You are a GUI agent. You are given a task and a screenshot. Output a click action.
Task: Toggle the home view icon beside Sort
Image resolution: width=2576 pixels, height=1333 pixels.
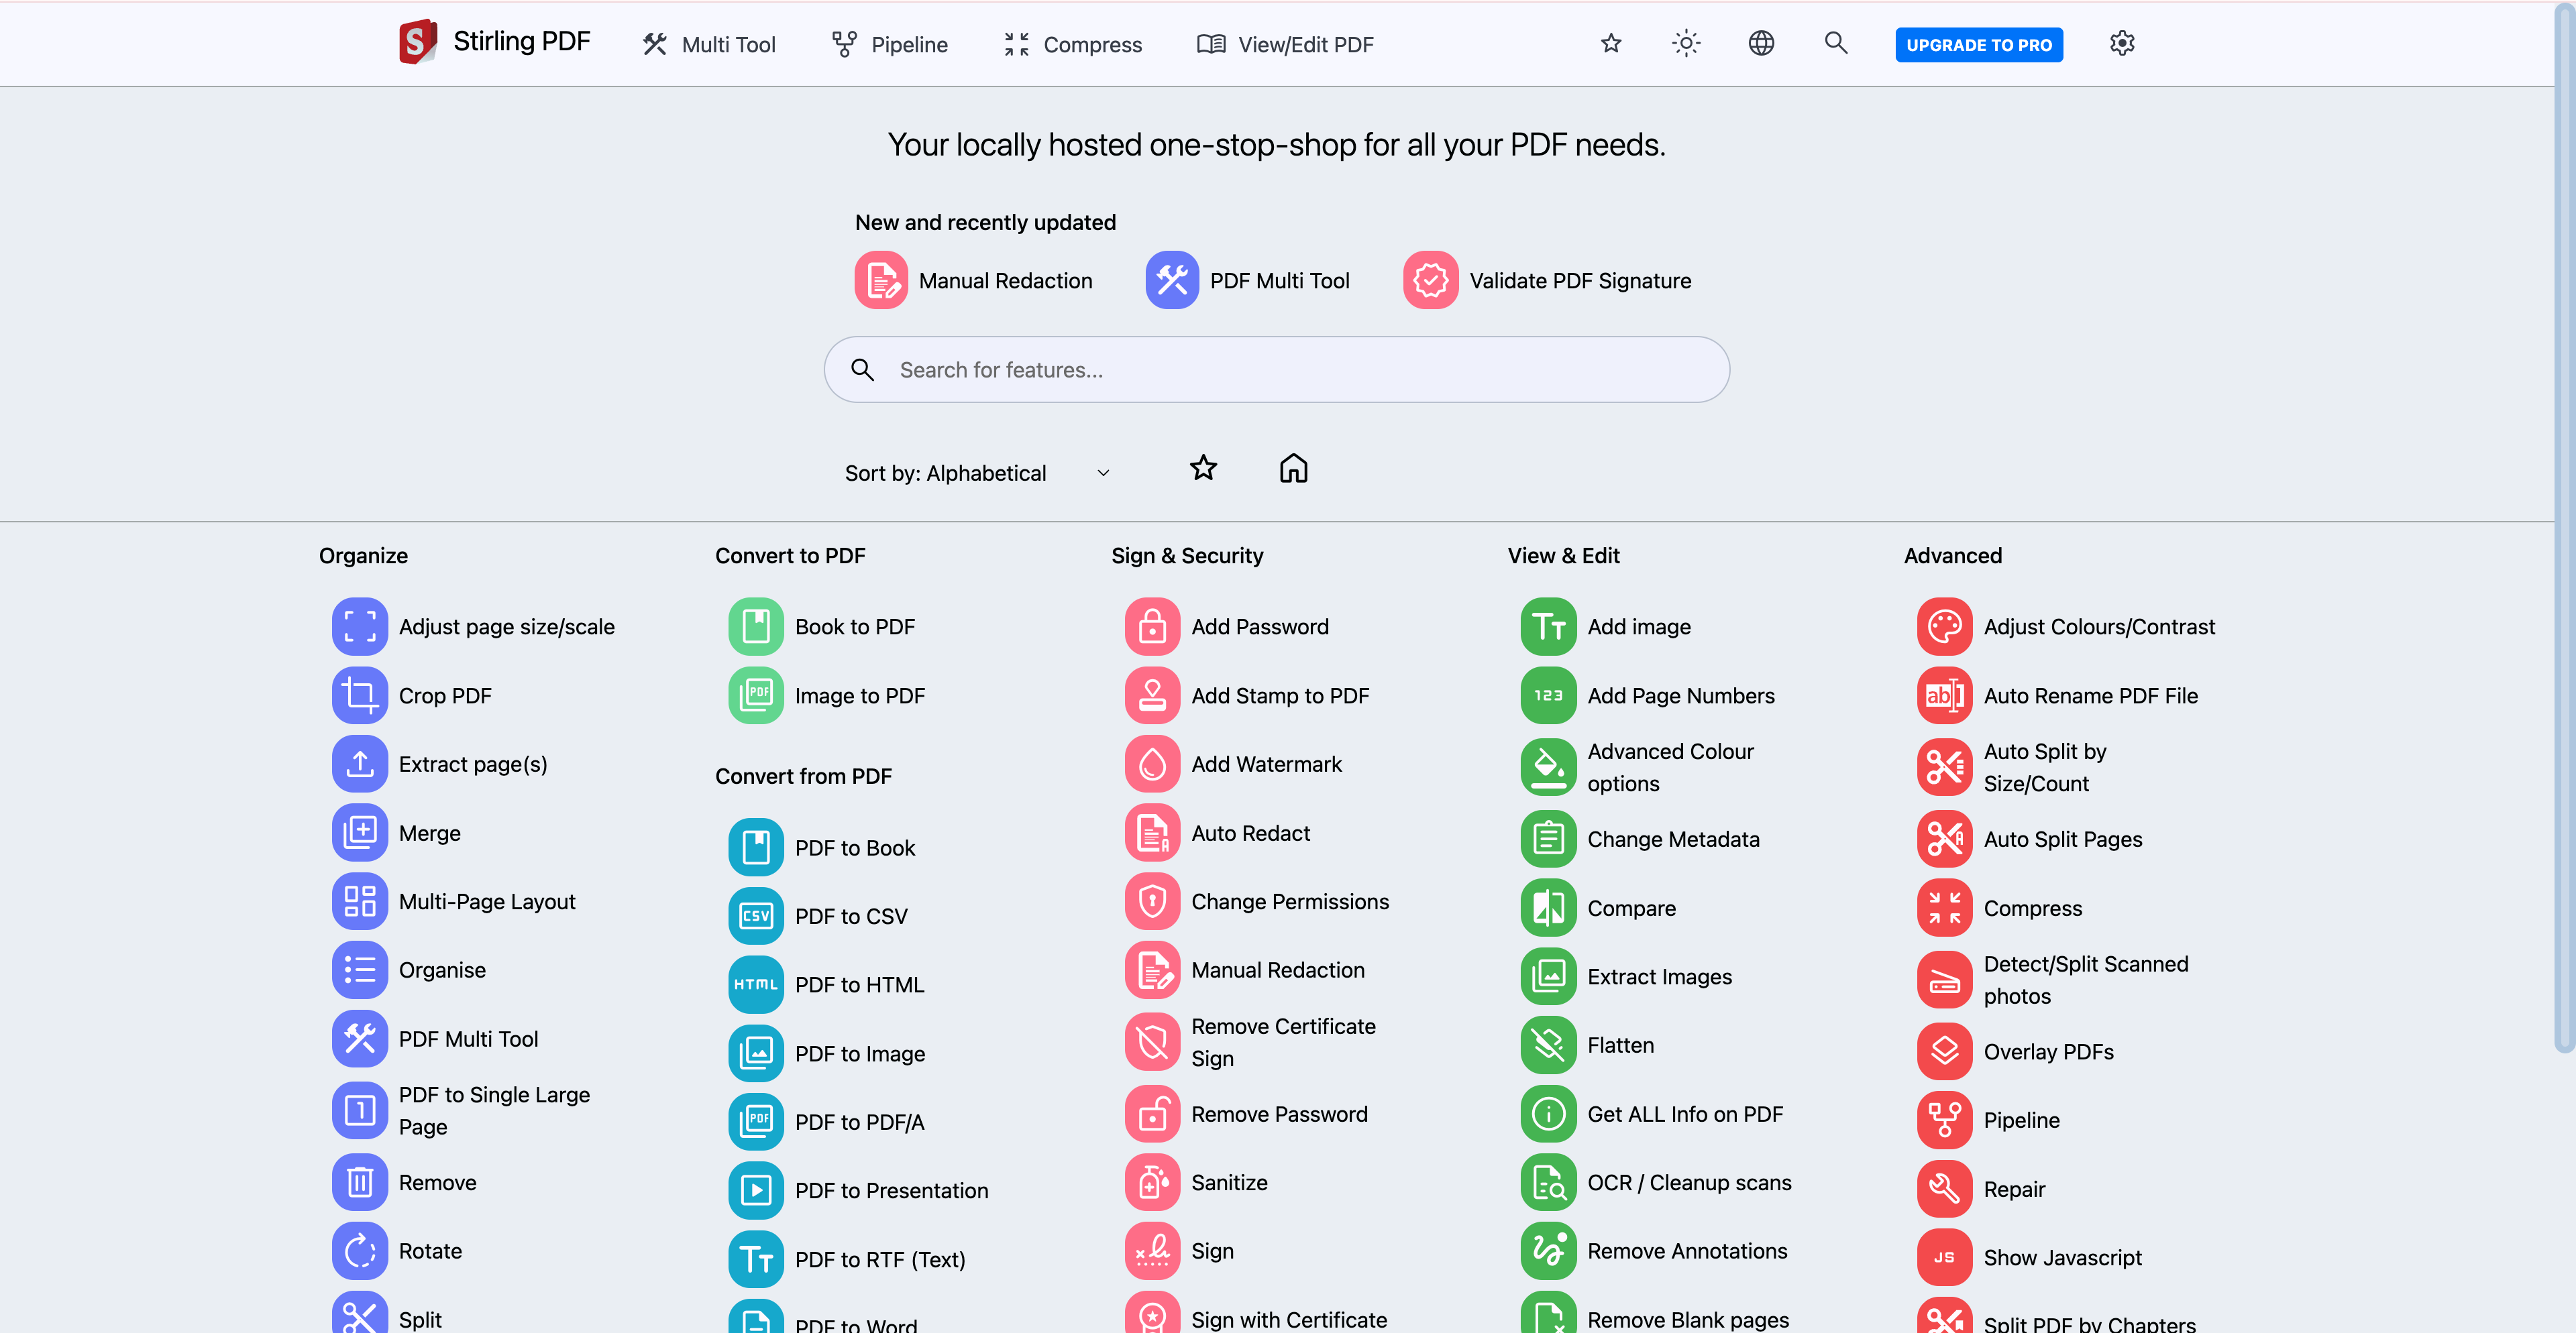[x=1293, y=467]
